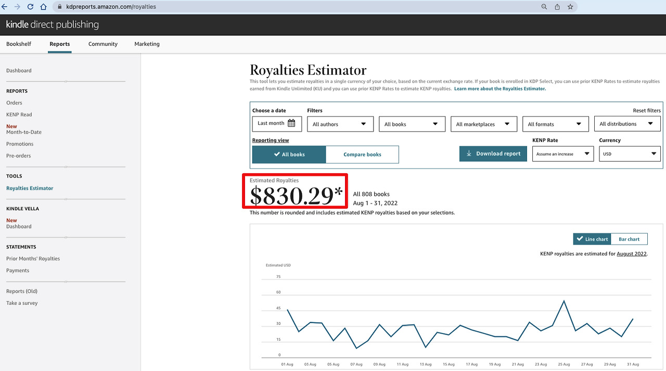View site info via the padlock icon
The height and width of the screenshot is (371, 666).
tap(59, 7)
